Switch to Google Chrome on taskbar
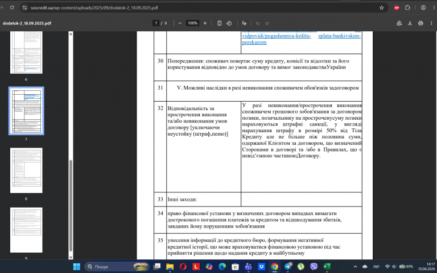The height and width of the screenshot is (273, 437). [x=274, y=267]
